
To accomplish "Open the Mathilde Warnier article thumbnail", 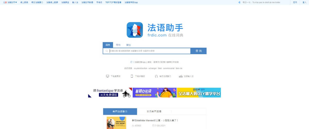I will [x=116, y=123].
